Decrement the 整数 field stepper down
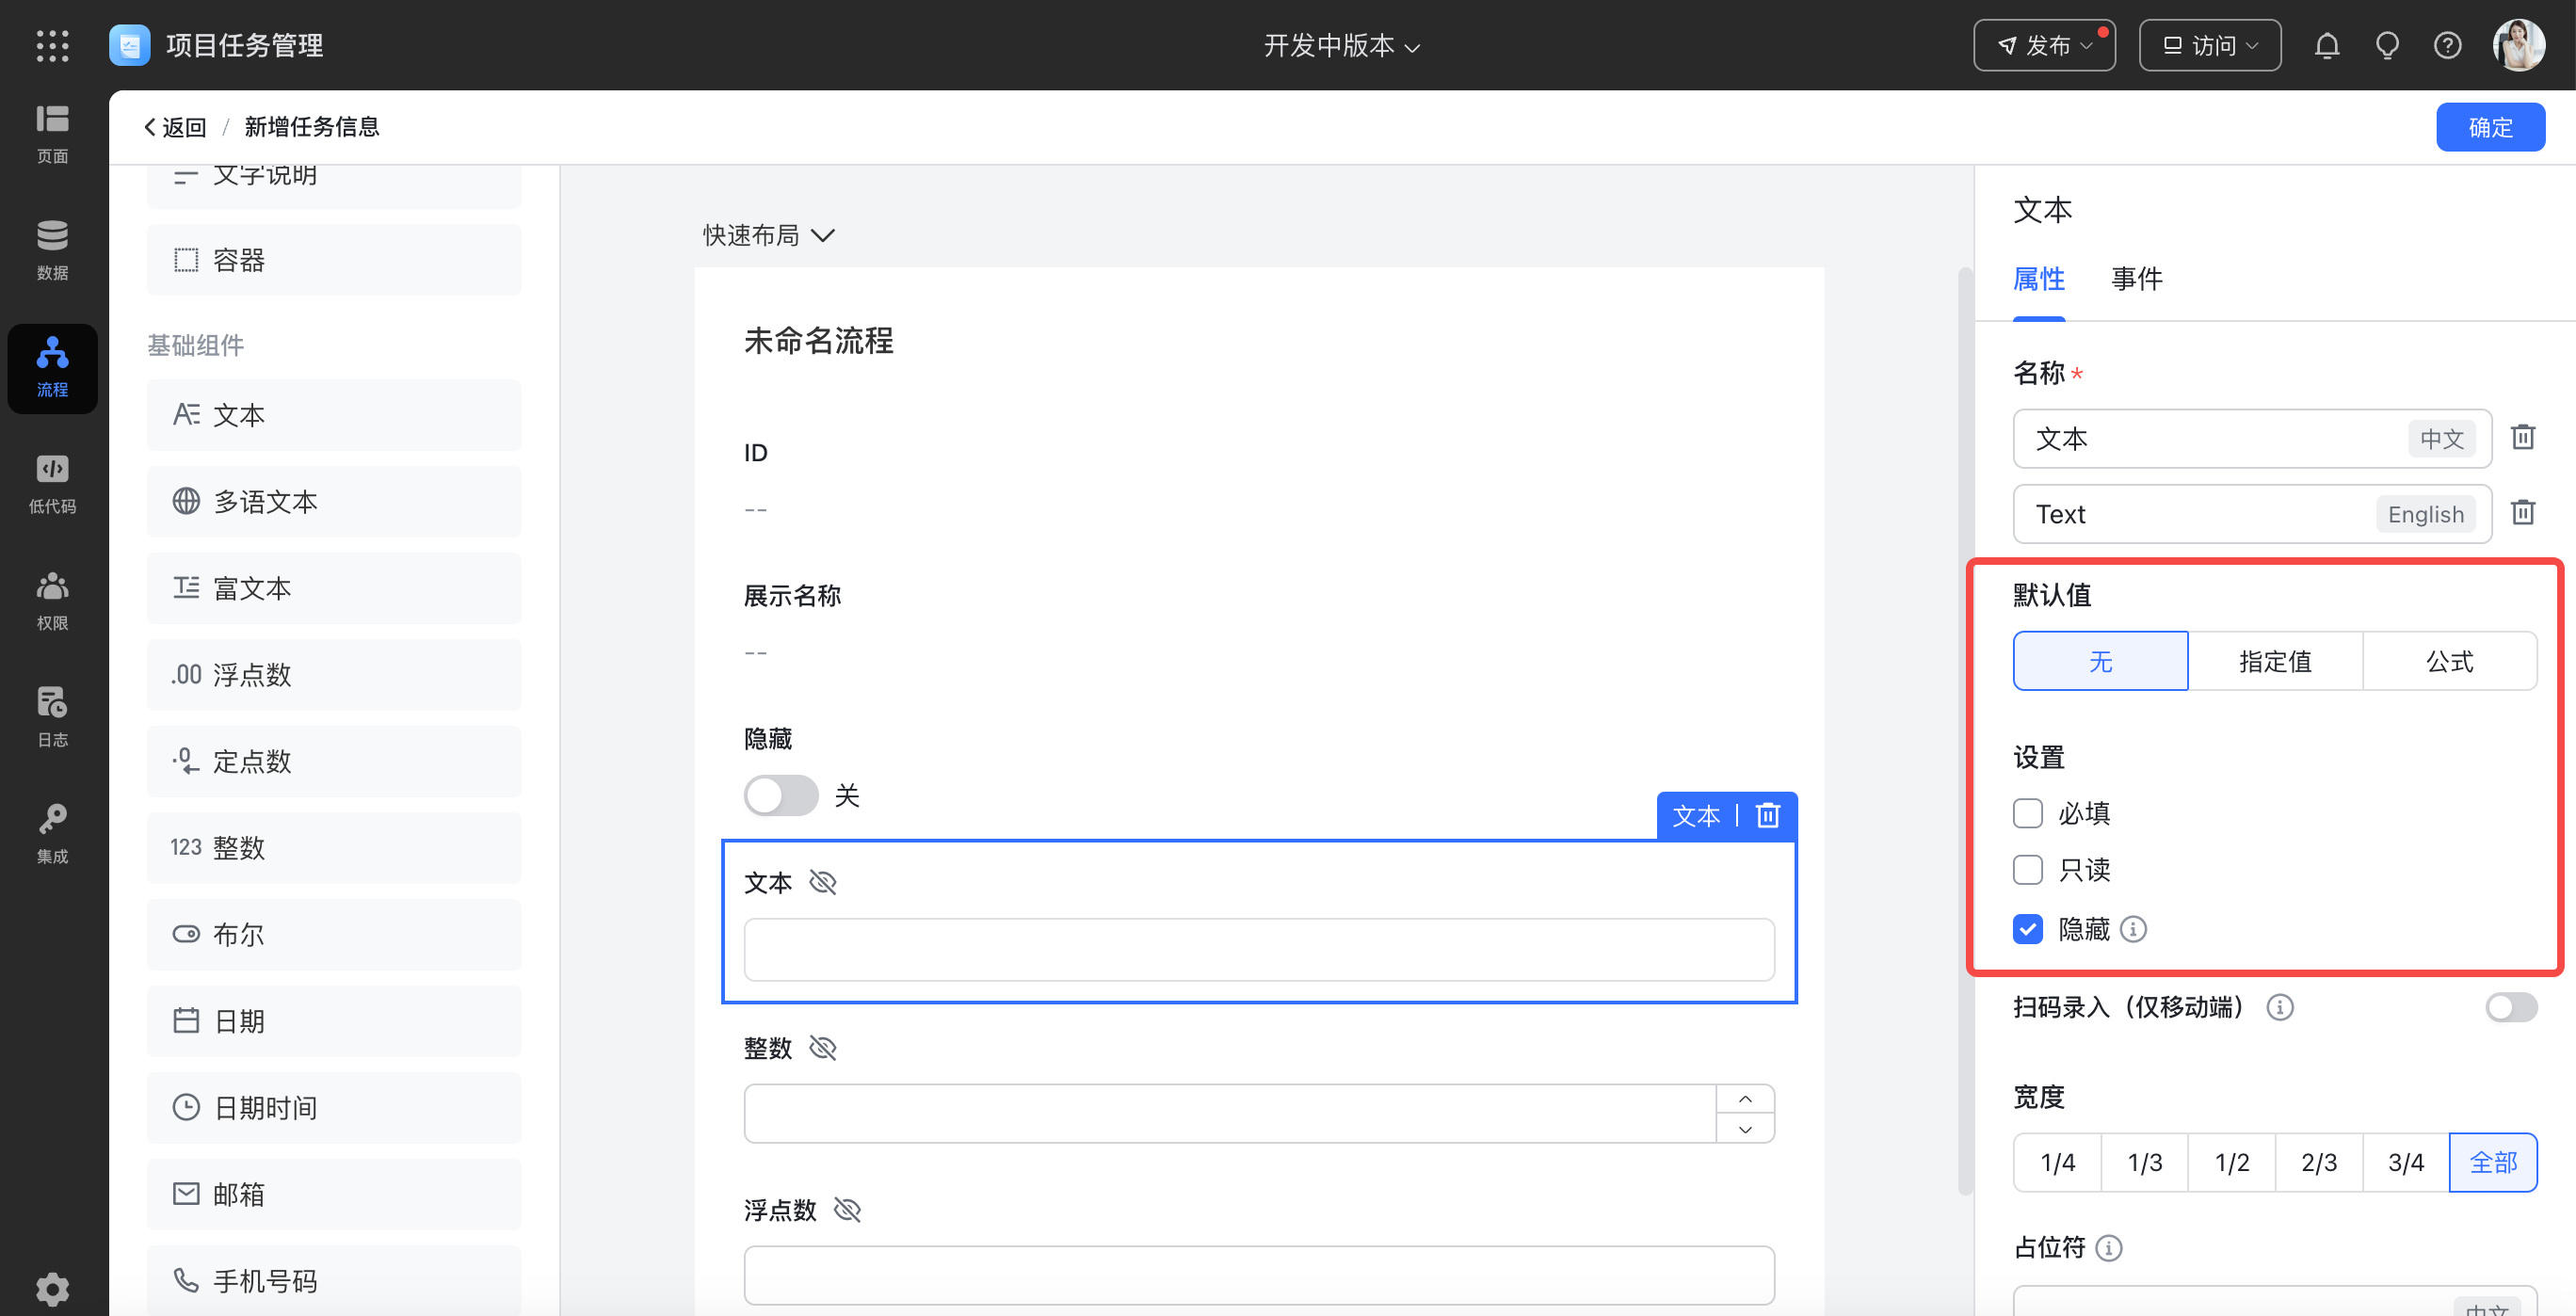 click(x=1745, y=1129)
